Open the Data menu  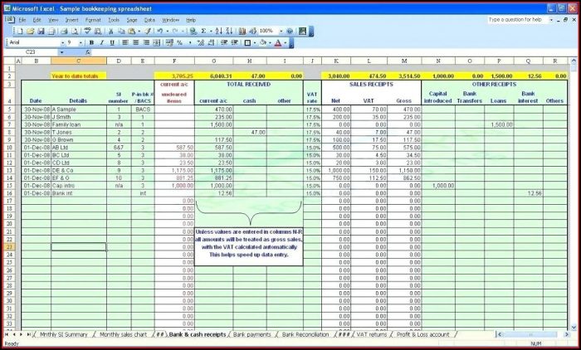149,20
